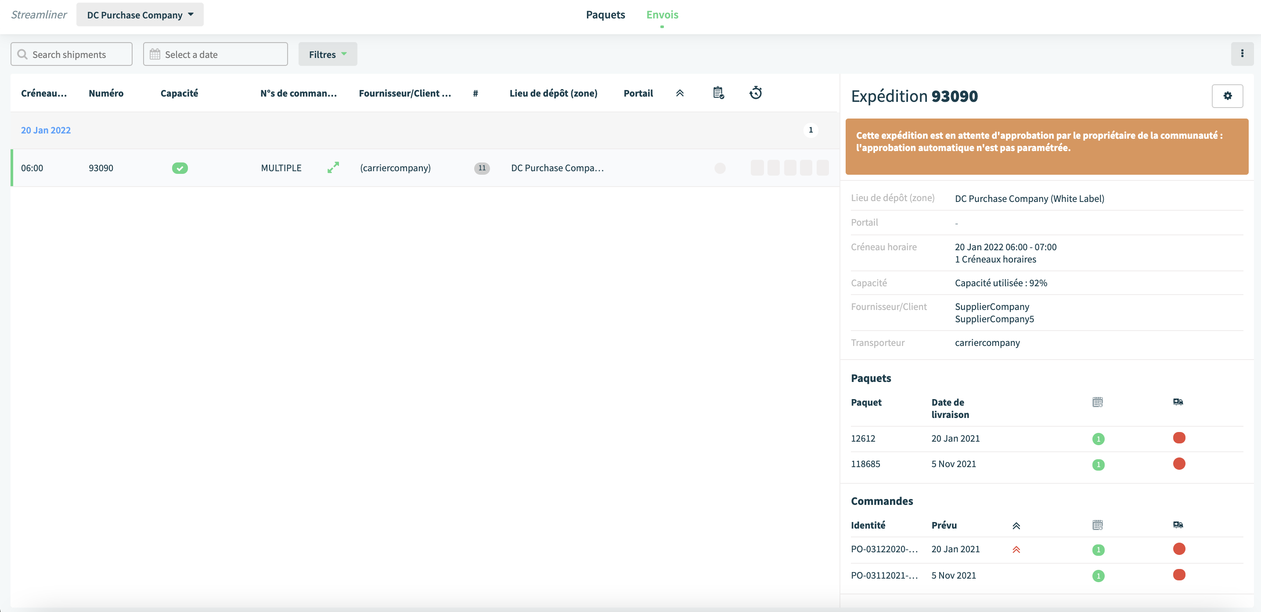The height and width of the screenshot is (612, 1261).
Task: Click the Capacité utilisée : 92% value
Action: [1001, 283]
